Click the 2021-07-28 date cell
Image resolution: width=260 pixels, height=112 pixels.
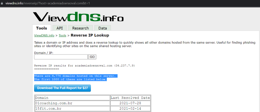[x=130, y=103]
